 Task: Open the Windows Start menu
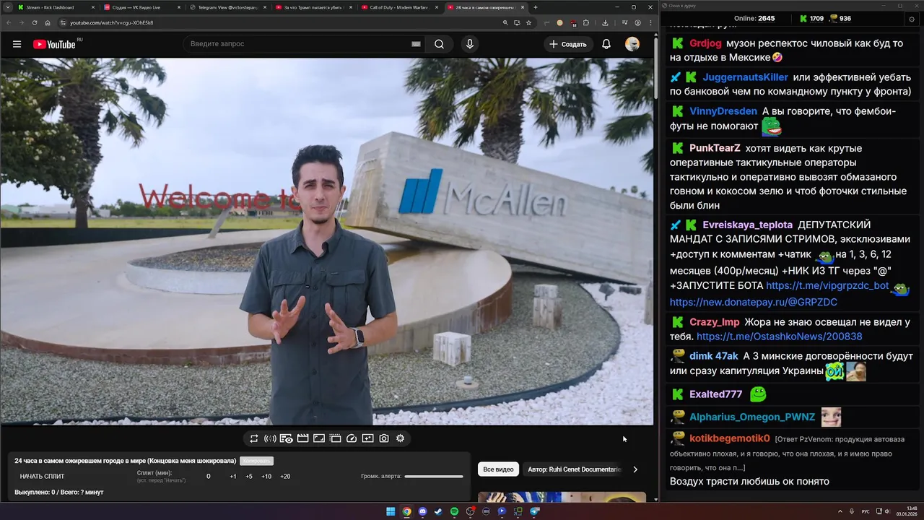[391, 511]
